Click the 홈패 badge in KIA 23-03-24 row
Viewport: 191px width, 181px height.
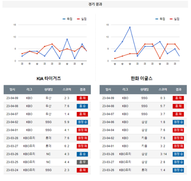[x=82, y=170]
